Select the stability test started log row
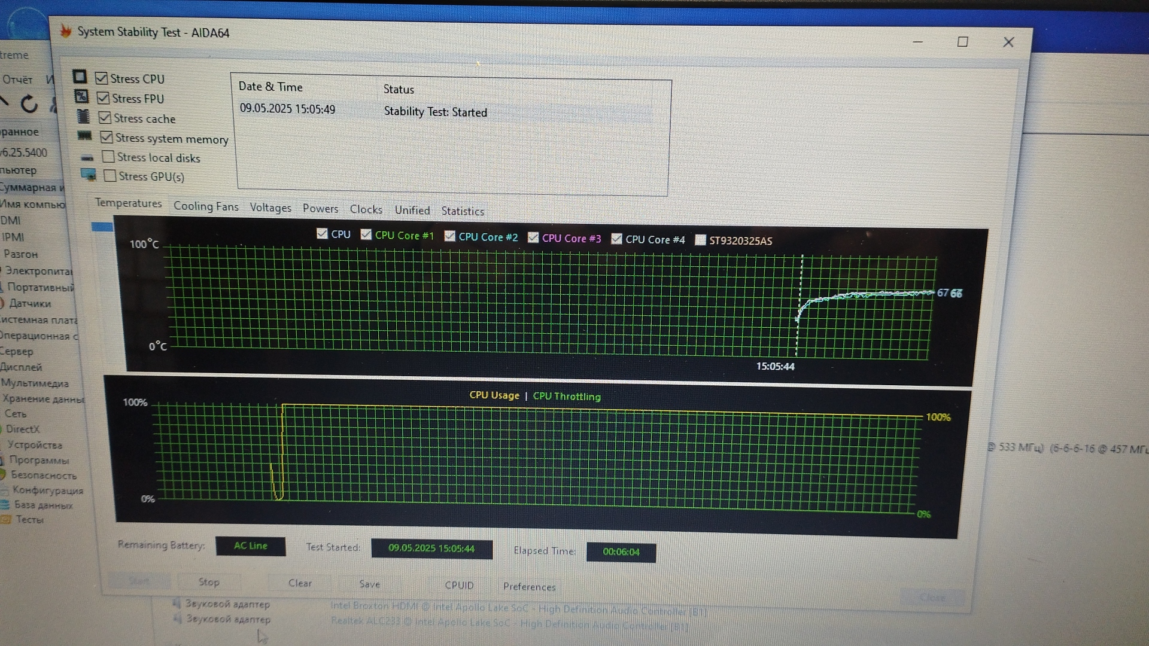The height and width of the screenshot is (646, 1149). [x=435, y=112]
